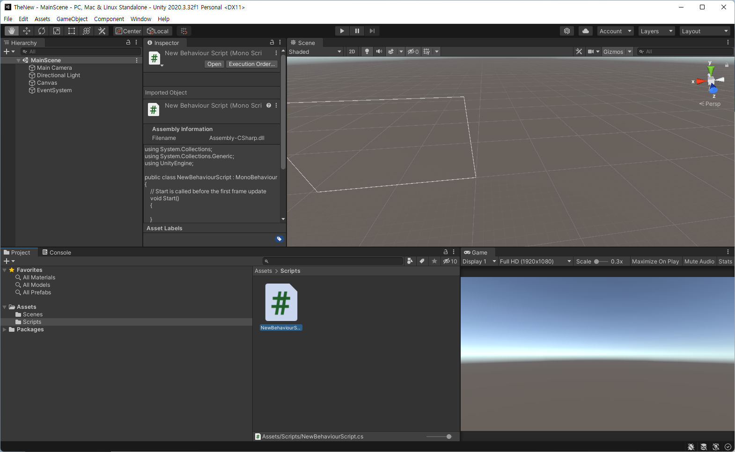Expand Packages folder

(x=5, y=329)
